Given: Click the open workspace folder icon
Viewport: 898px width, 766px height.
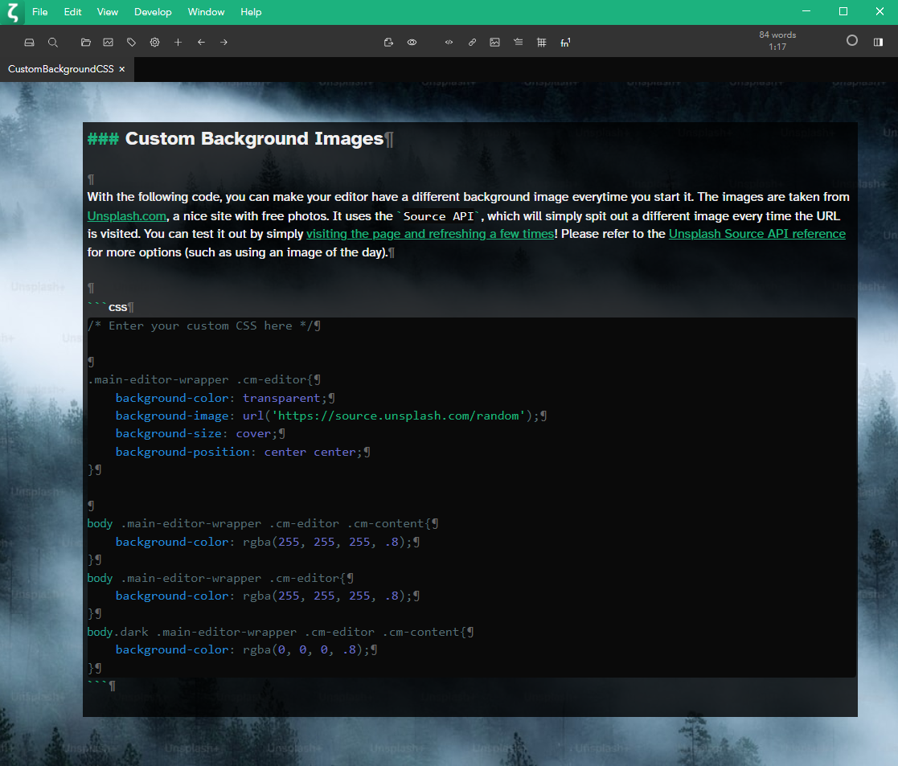Looking at the screenshot, I should click(x=86, y=43).
